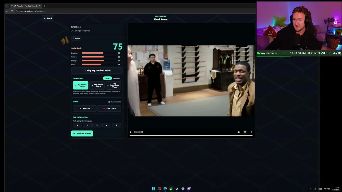Click the "Pack rating: No ratings yet" text
Viewport: 342px width, 192px height.
82,121
